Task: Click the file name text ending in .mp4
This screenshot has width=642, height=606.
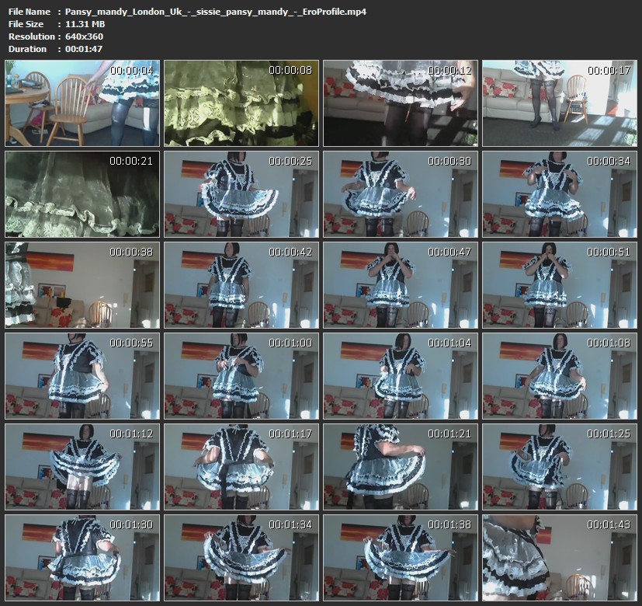Action: (216, 12)
